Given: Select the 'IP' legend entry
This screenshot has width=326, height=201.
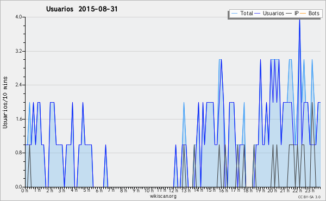Looking at the screenshot, I should (x=297, y=13).
